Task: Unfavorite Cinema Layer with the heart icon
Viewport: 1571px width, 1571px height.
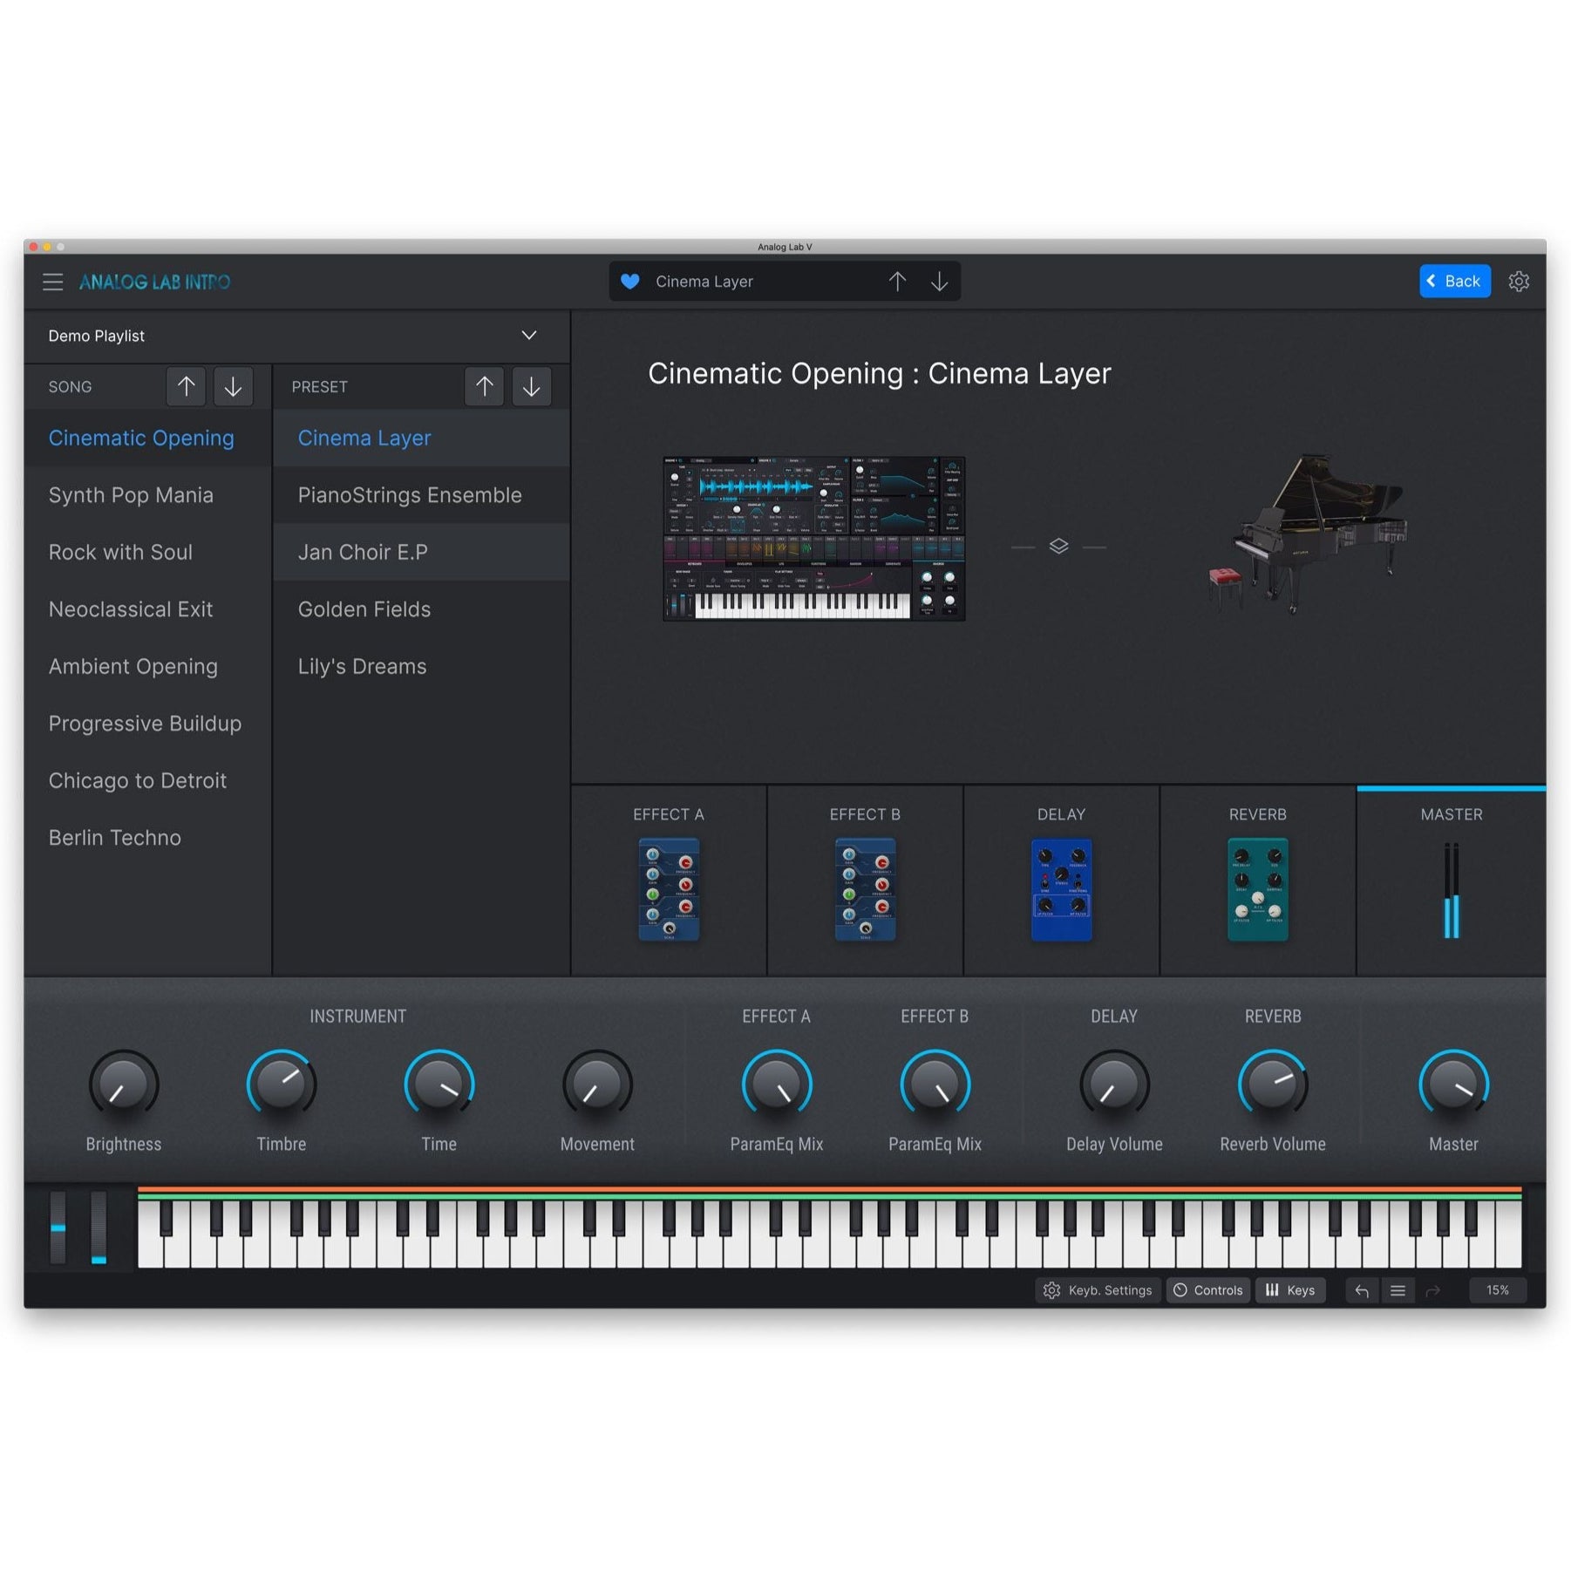Action: [x=629, y=282]
